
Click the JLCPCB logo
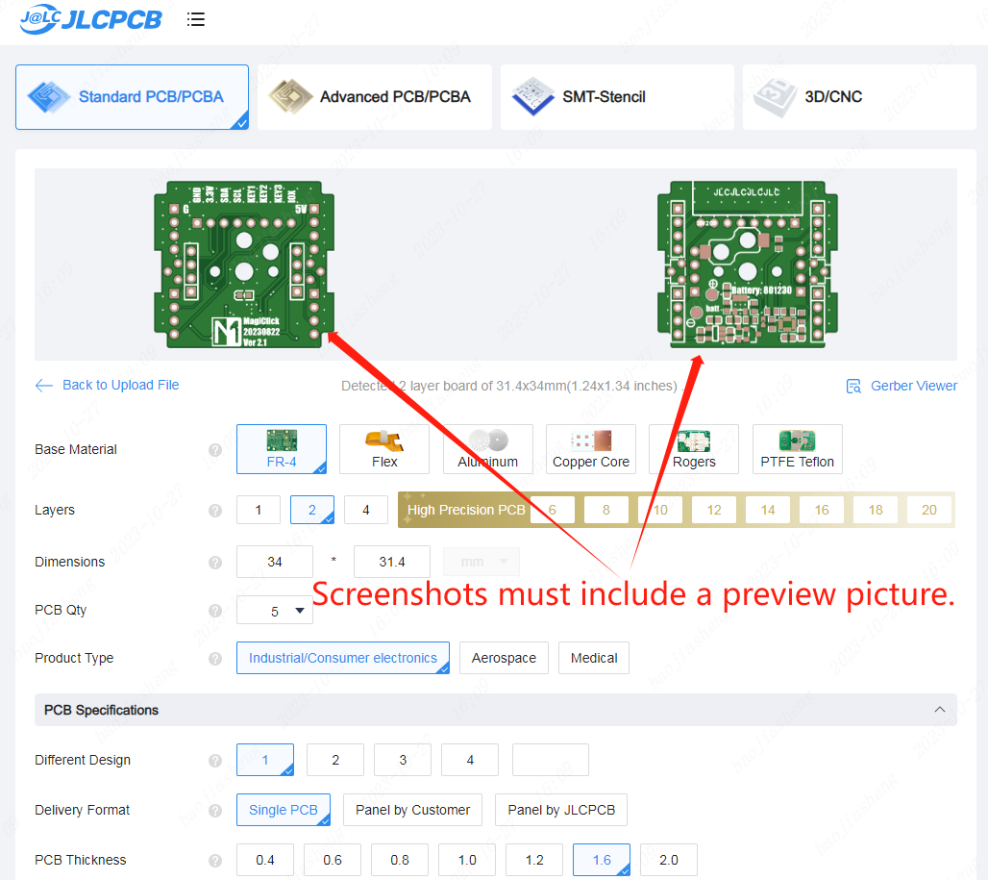(x=91, y=19)
